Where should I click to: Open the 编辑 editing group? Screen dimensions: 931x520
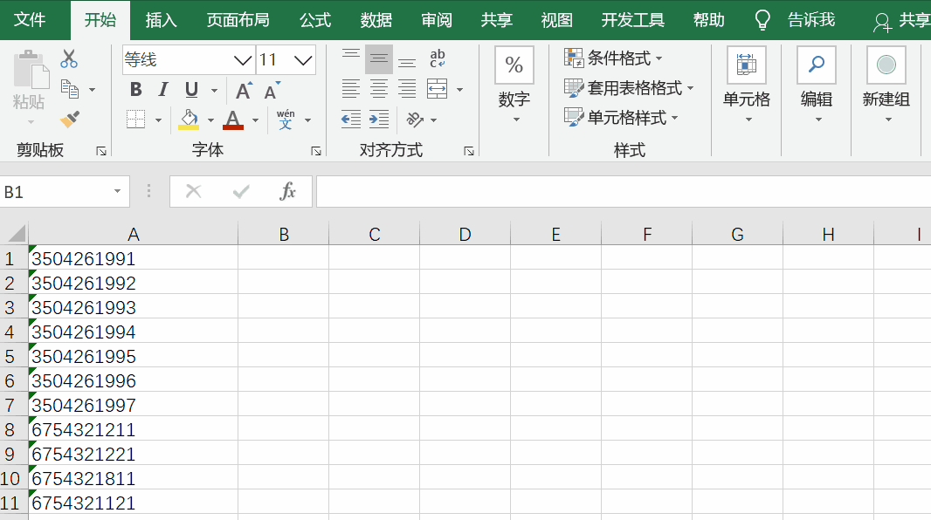[817, 85]
